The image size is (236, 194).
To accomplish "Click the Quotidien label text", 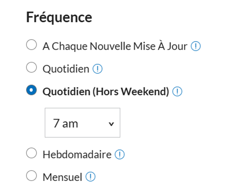I will (66, 69).
